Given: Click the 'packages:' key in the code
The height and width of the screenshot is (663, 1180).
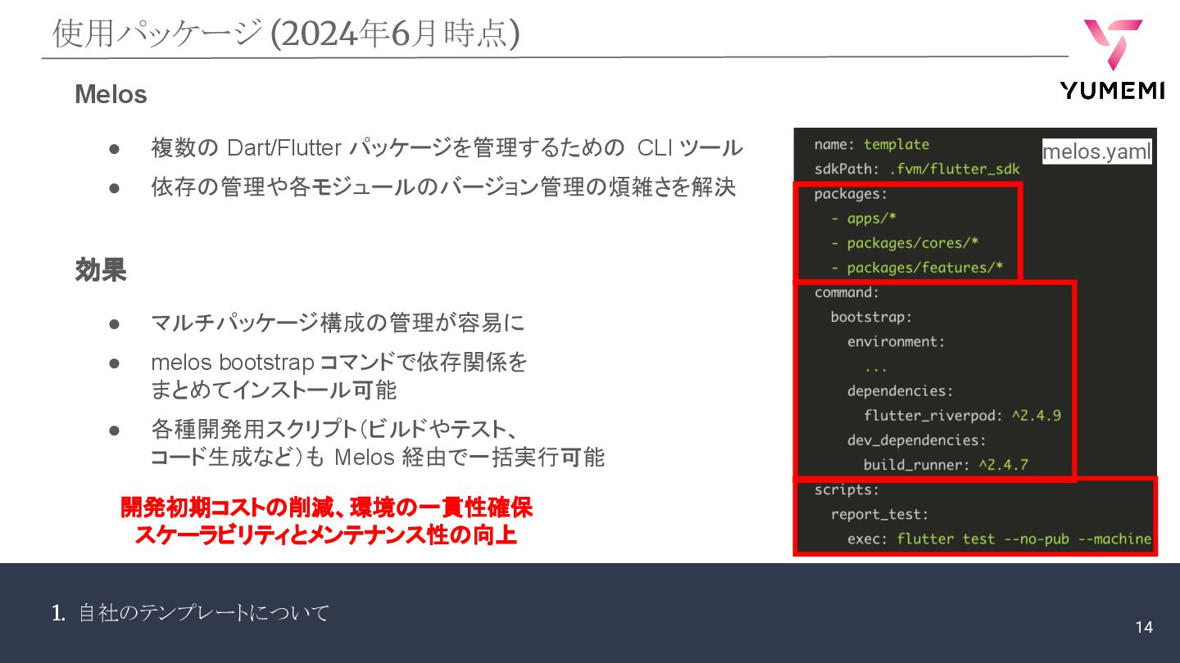Looking at the screenshot, I should click(x=851, y=194).
